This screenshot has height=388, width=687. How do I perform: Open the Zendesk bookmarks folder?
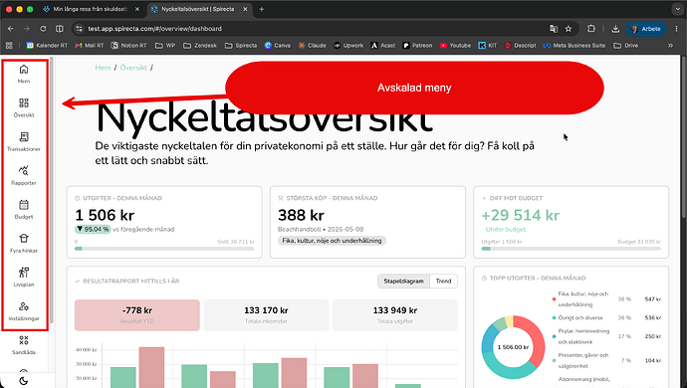tap(200, 45)
